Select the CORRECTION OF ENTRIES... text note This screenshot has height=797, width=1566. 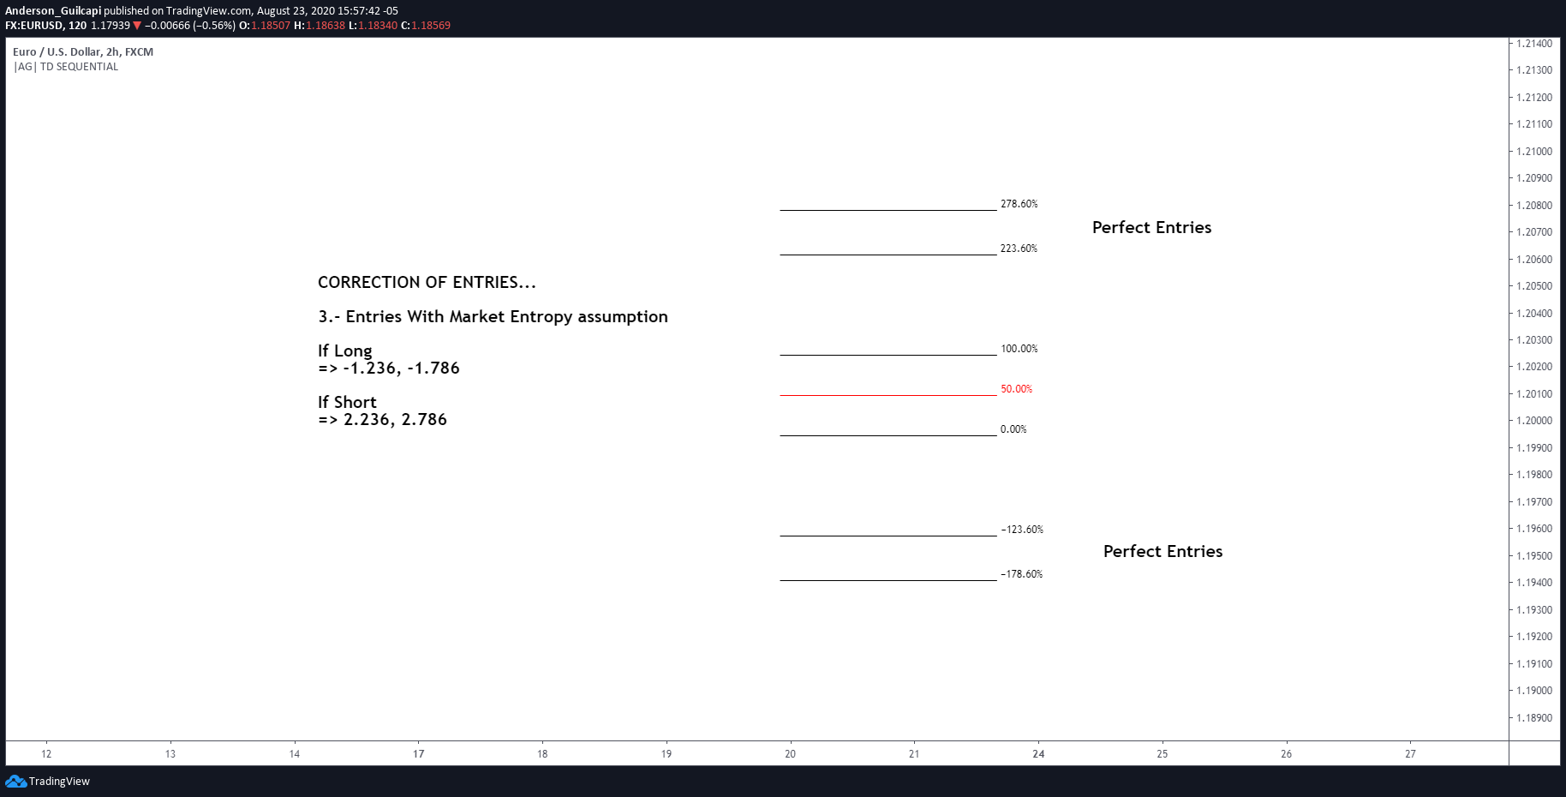coord(427,283)
